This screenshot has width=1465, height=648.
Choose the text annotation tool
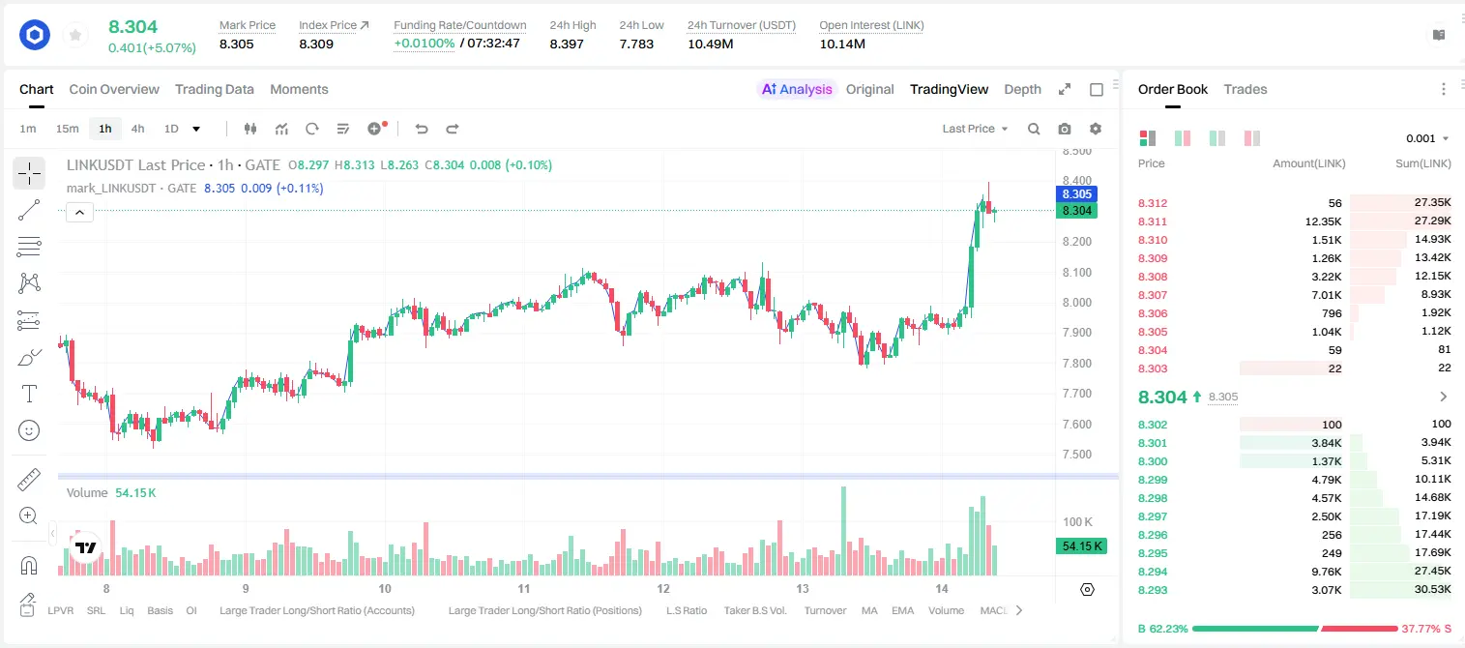(x=29, y=394)
